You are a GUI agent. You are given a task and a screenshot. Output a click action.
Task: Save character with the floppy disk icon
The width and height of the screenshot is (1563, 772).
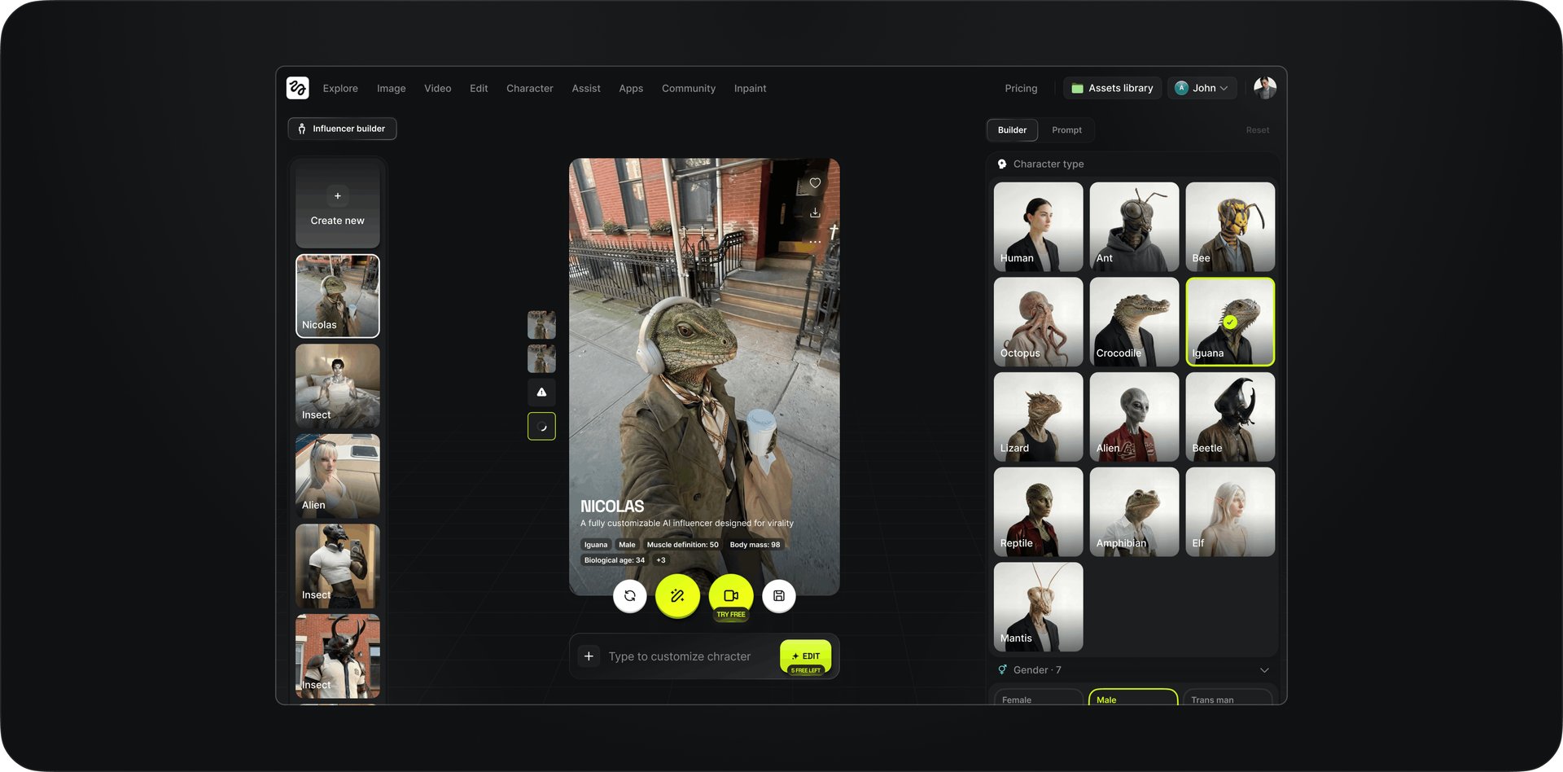pyautogui.click(x=779, y=596)
